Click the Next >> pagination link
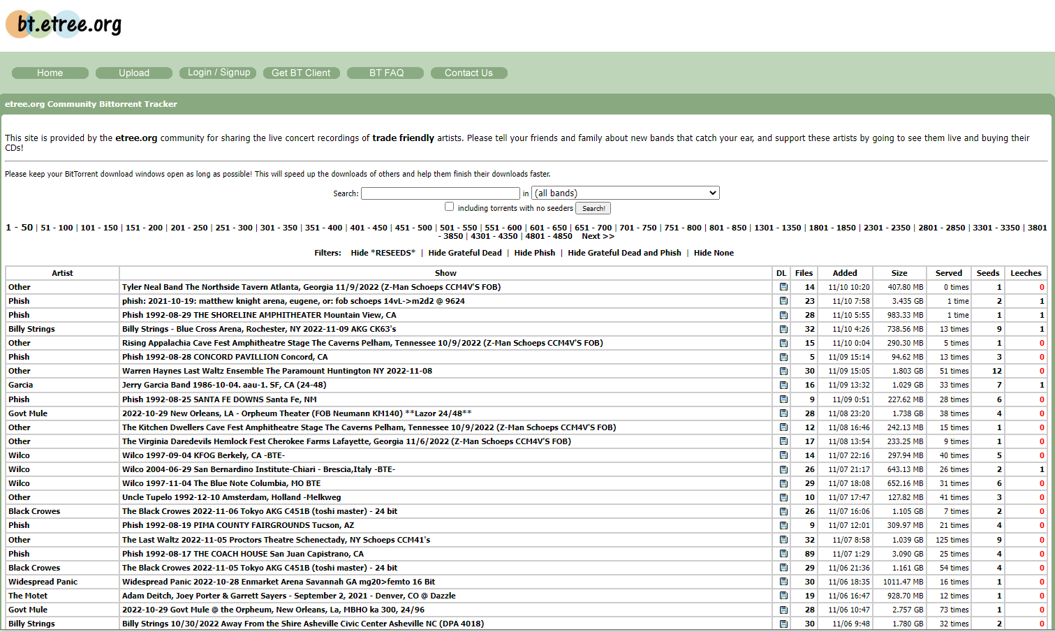 [598, 236]
